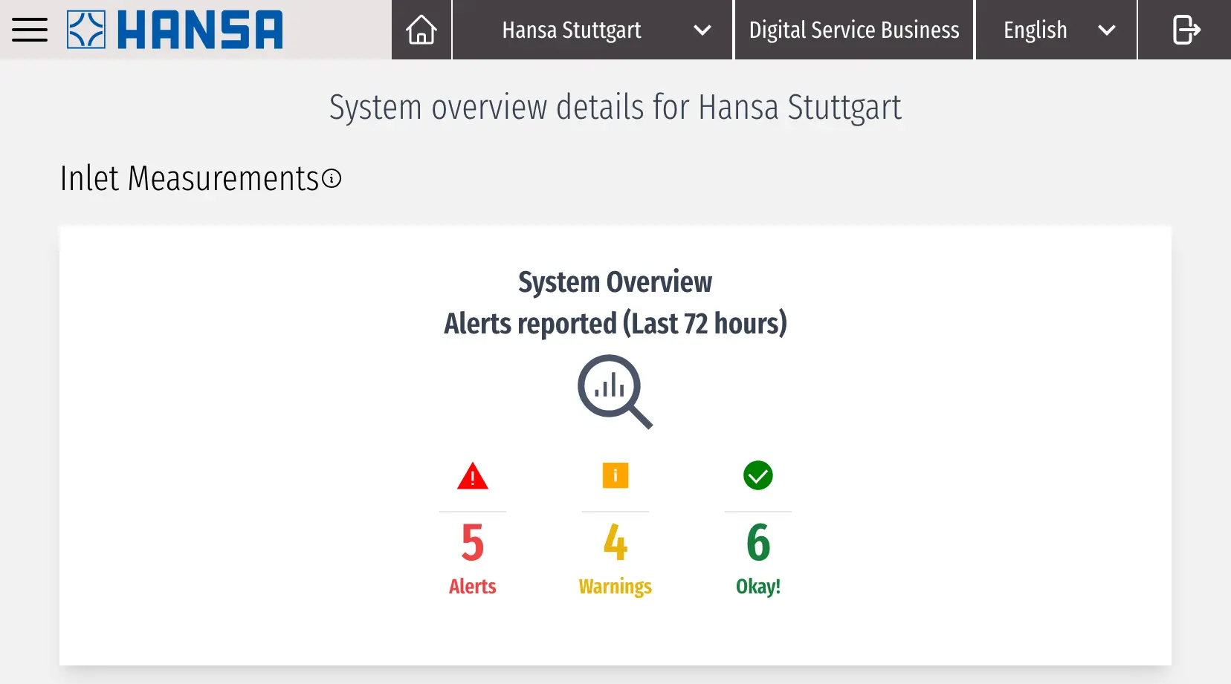Click the Hansa logo emblem
The width and height of the screenshot is (1231, 684).
pos(86,30)
